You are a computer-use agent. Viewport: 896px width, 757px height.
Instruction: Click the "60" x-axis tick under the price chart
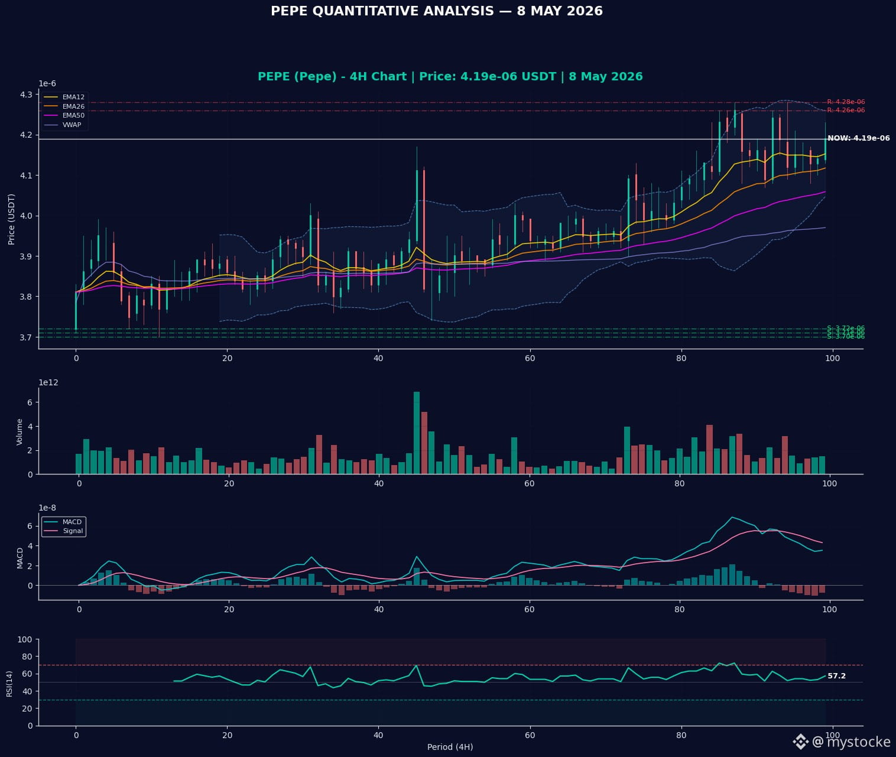click(x=530, y=358)
